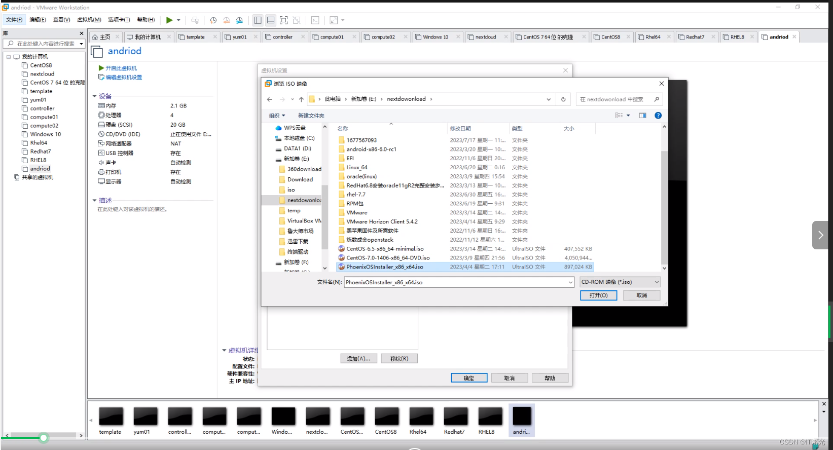Click the 打开(O) button

(x=599, y=295)
